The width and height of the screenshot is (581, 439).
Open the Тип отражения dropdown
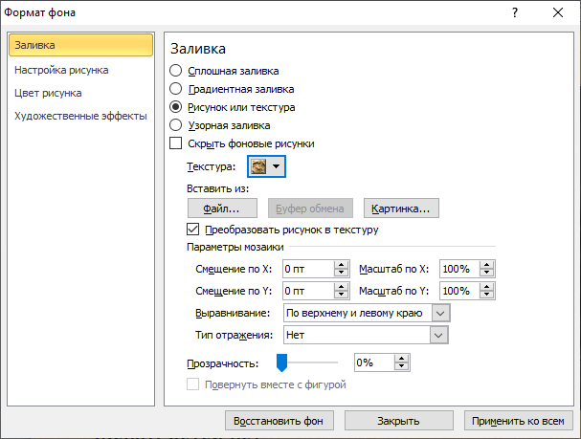tap(438, 336)
